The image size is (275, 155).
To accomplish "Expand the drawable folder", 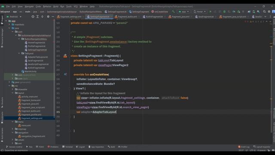I will coord(12,89).
